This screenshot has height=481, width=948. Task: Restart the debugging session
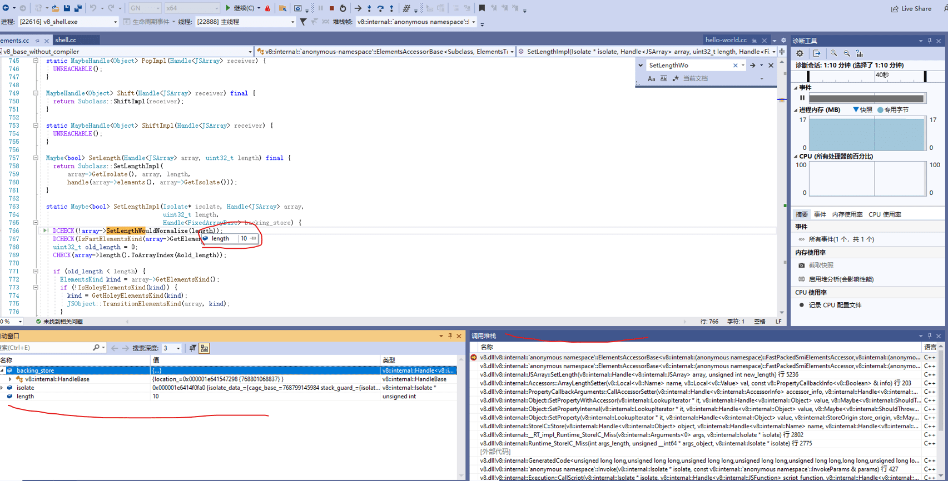343,8
